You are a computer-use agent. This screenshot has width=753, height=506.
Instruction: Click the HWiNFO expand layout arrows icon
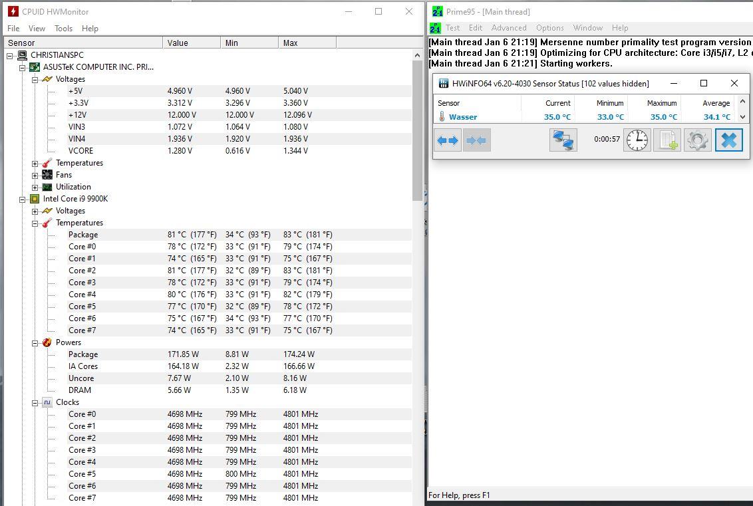coord(448,140)
